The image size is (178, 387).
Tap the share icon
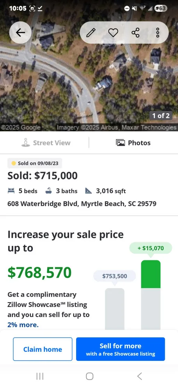coord(135,32)
